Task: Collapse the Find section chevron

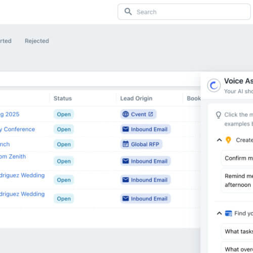Action: [x=219, y=214]
